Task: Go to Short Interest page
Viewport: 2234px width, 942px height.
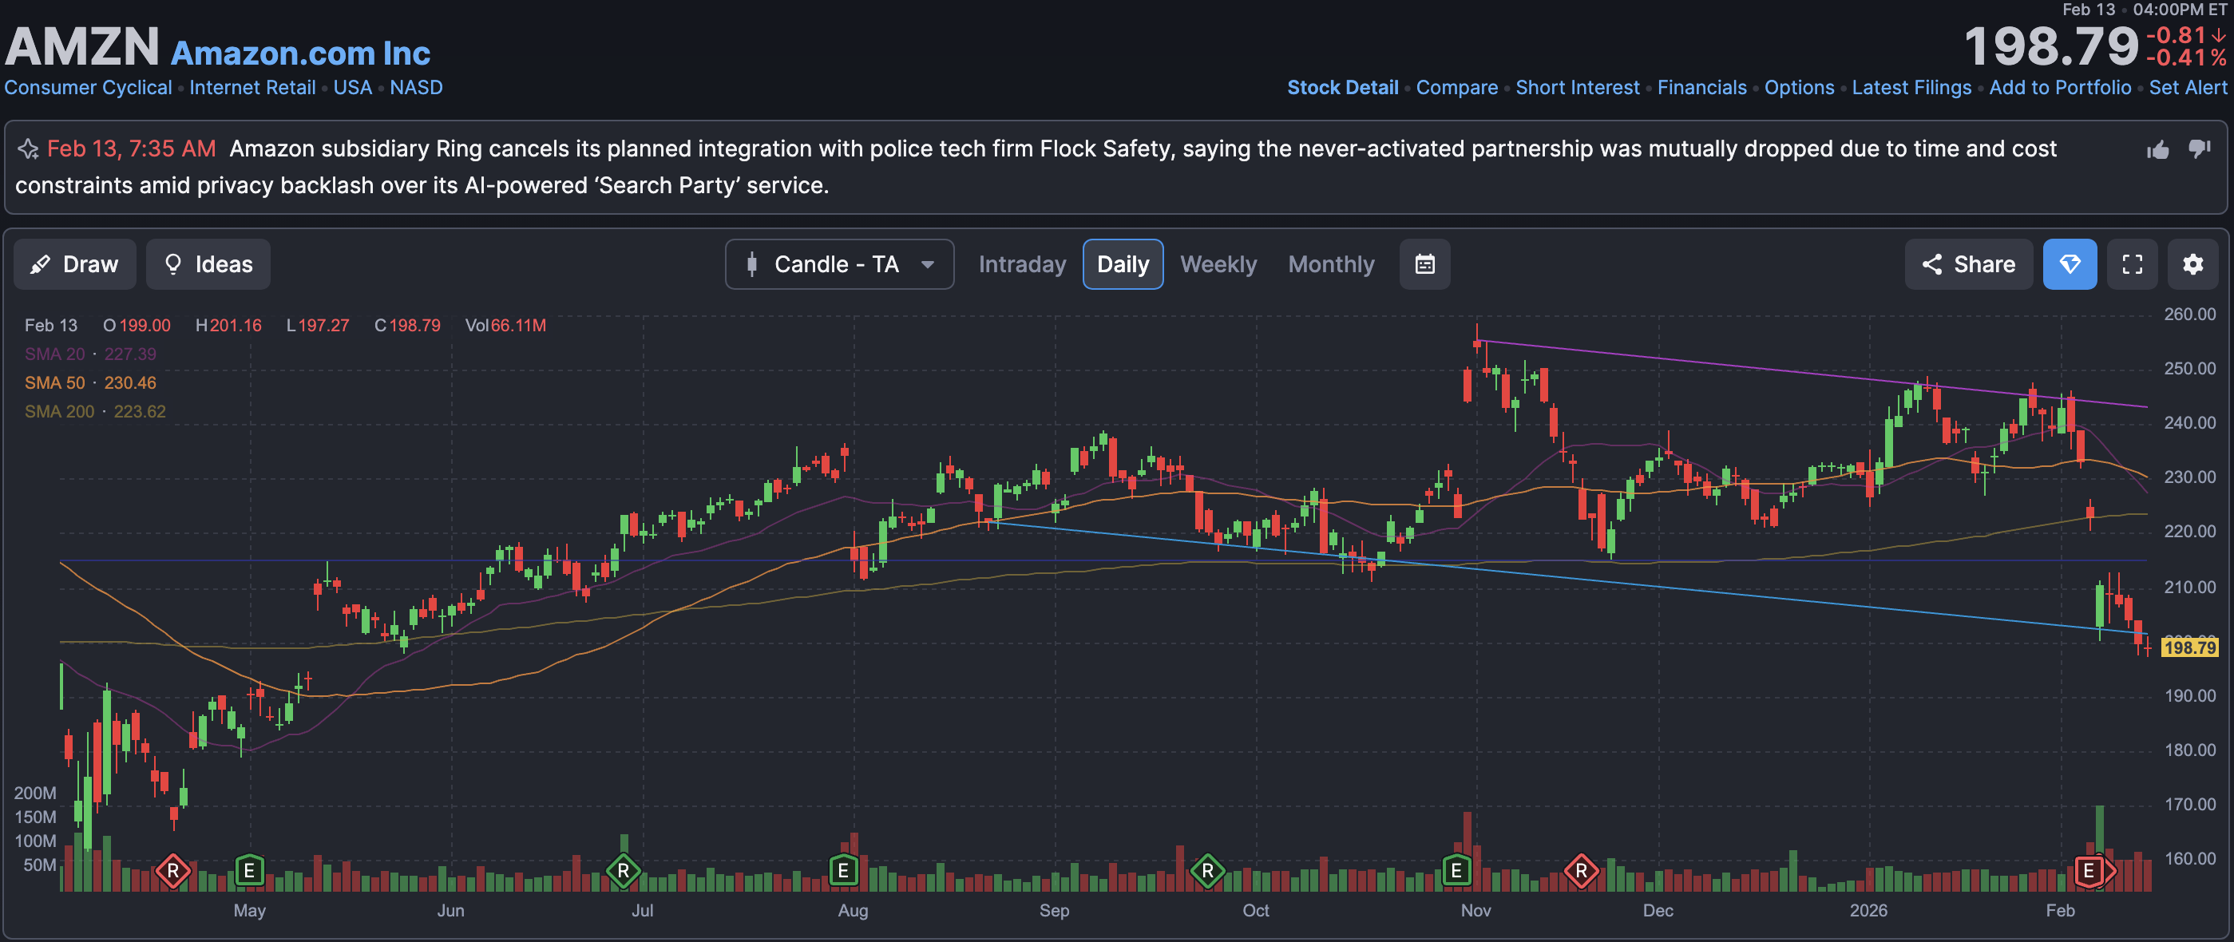Action: tap(1577, 88)
